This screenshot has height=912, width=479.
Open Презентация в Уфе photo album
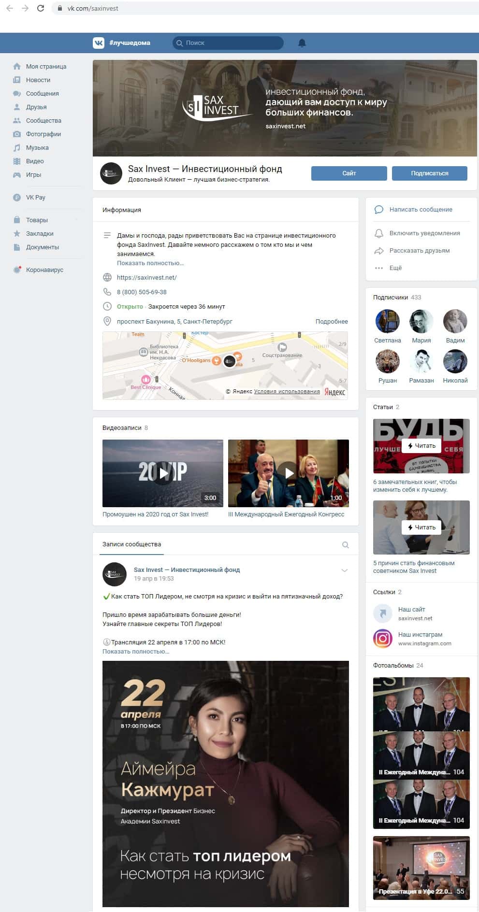point(421,868)
